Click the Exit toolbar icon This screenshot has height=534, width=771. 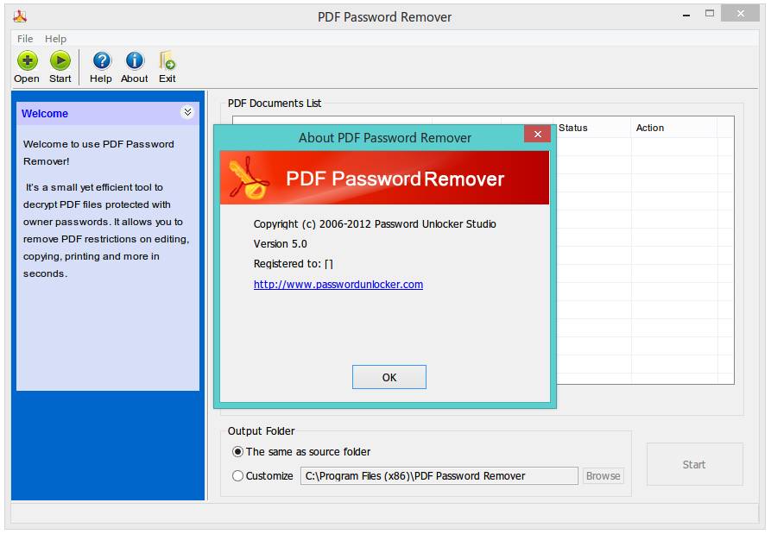pos(167,62)
